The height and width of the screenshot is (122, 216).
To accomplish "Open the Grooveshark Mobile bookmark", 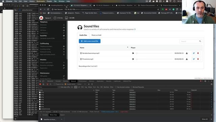I will pos(149,13).
